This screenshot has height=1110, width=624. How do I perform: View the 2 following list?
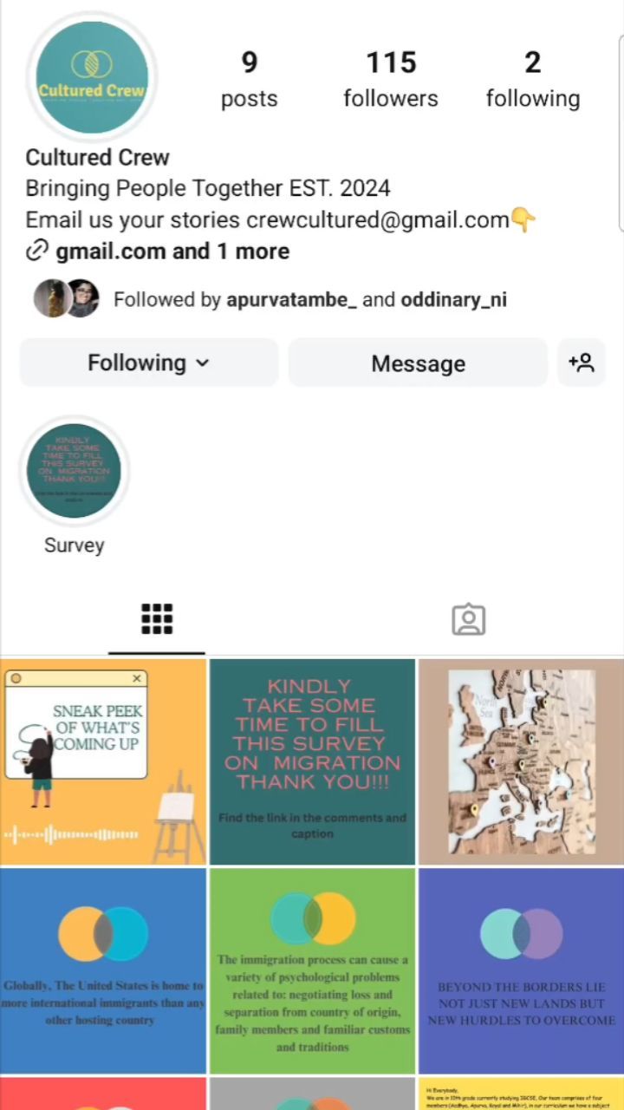(532, 80)
